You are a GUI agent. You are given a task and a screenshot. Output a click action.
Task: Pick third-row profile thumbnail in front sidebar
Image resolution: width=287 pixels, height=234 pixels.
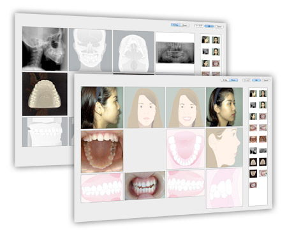click(253, 116)
